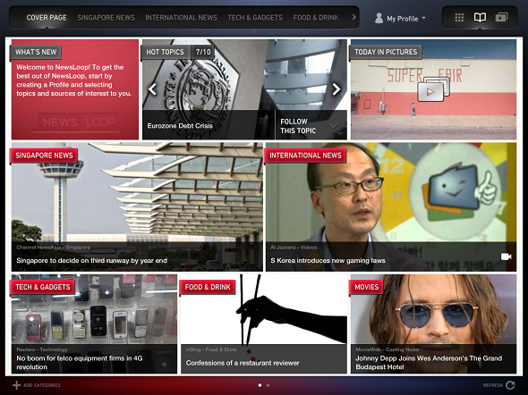
Task: Switch to Tech & Gadgets tab
Action: click(255, 18)
